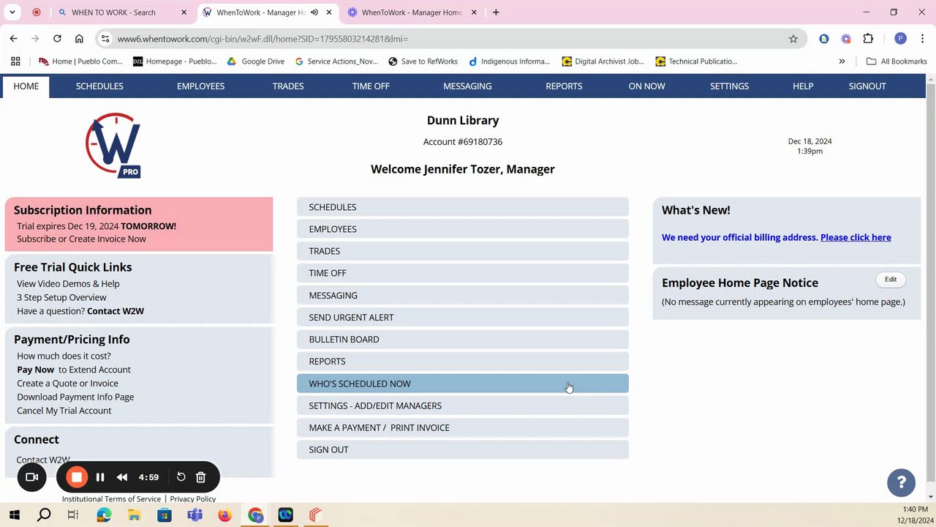
Task: Open '3 Step Setup Overview' link
Action: [61, 298]
